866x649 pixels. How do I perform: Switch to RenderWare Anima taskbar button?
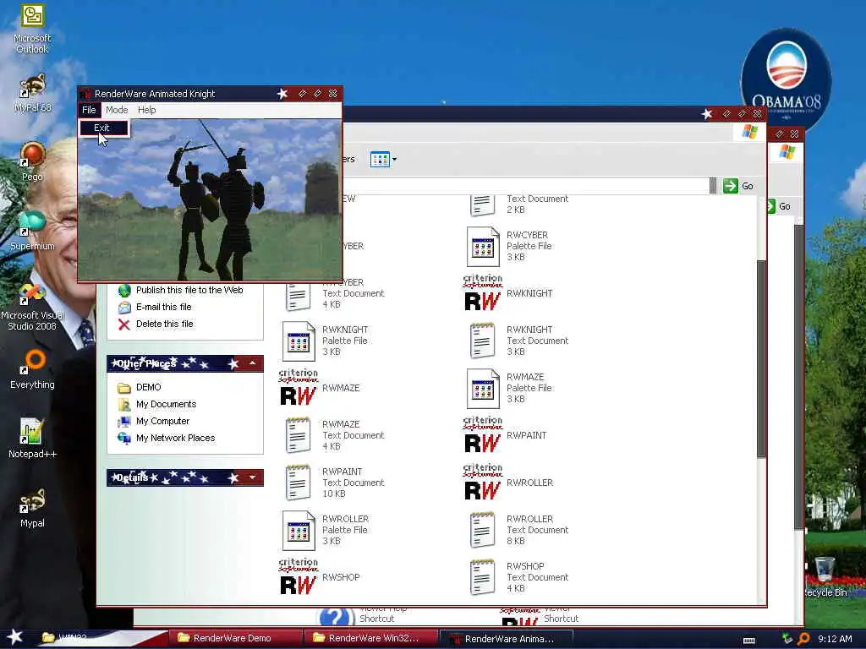click(x=506, y=639)
